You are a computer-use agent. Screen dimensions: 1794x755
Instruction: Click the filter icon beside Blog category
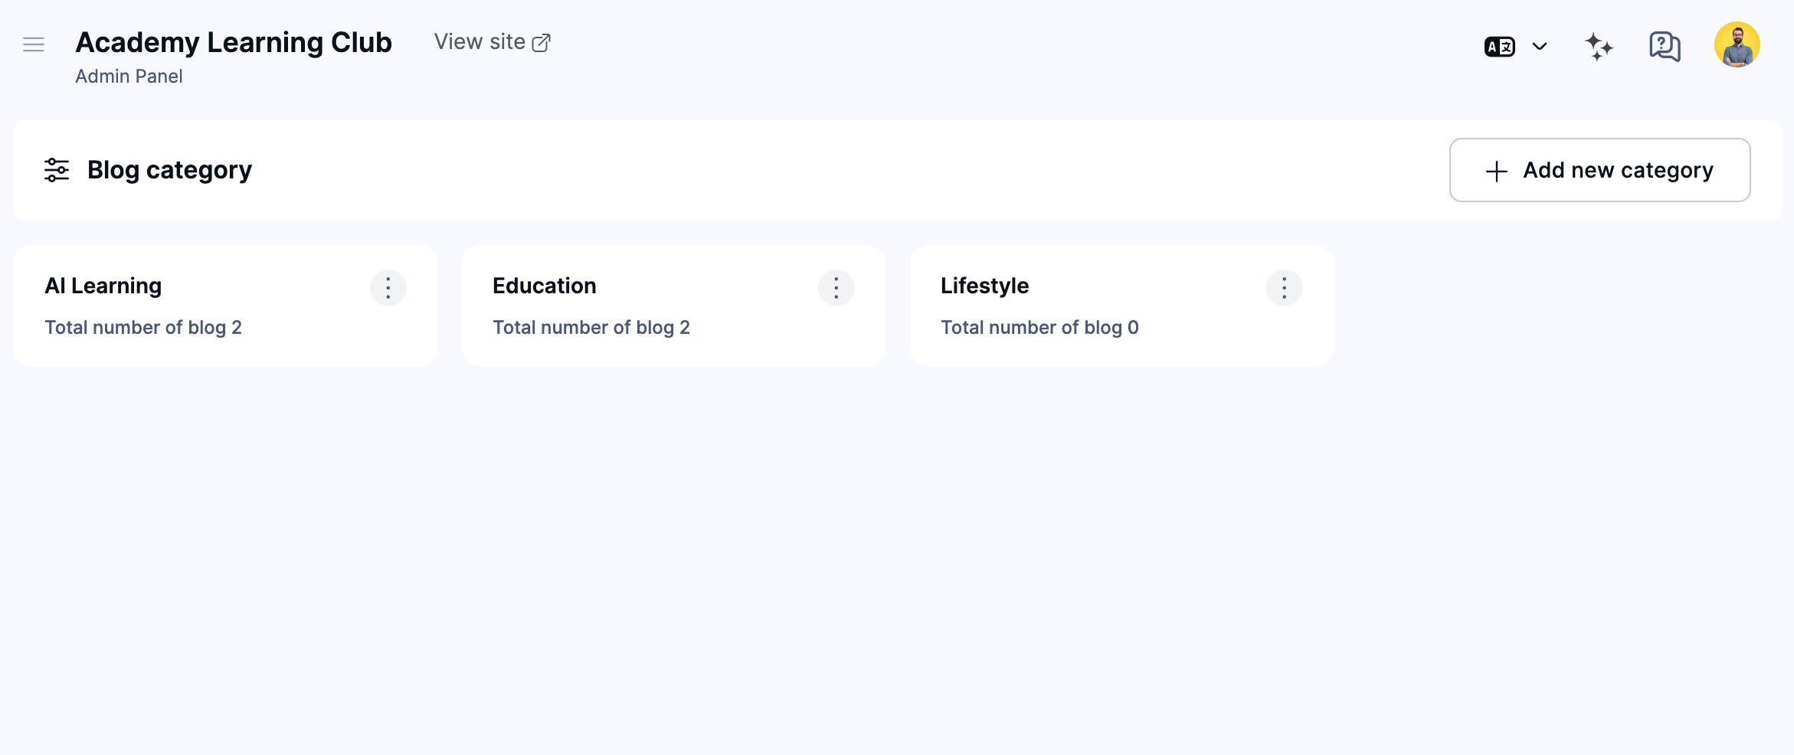pyautogui.click(x=55, y=170)
